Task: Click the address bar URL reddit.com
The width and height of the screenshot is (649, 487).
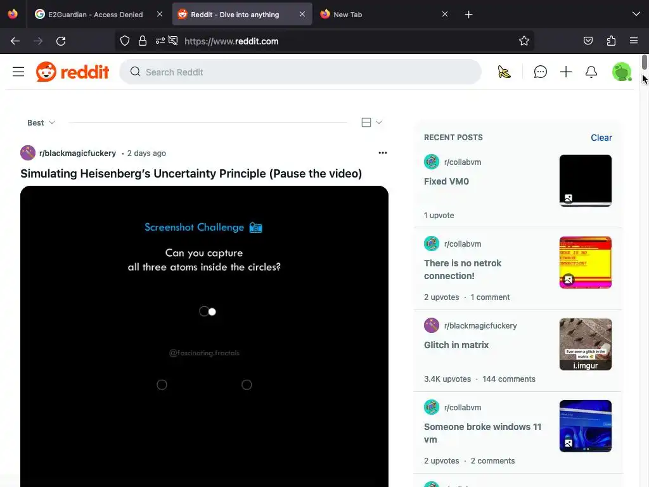Action: click(x=231, y=41)
